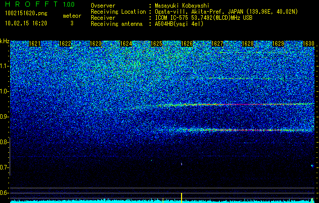Click the name Masayuki Kobayashi
The image size is (319, 203).
coord(182,6)
